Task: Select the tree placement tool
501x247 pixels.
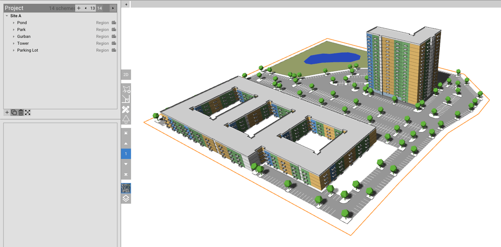Action: [126, 119]
